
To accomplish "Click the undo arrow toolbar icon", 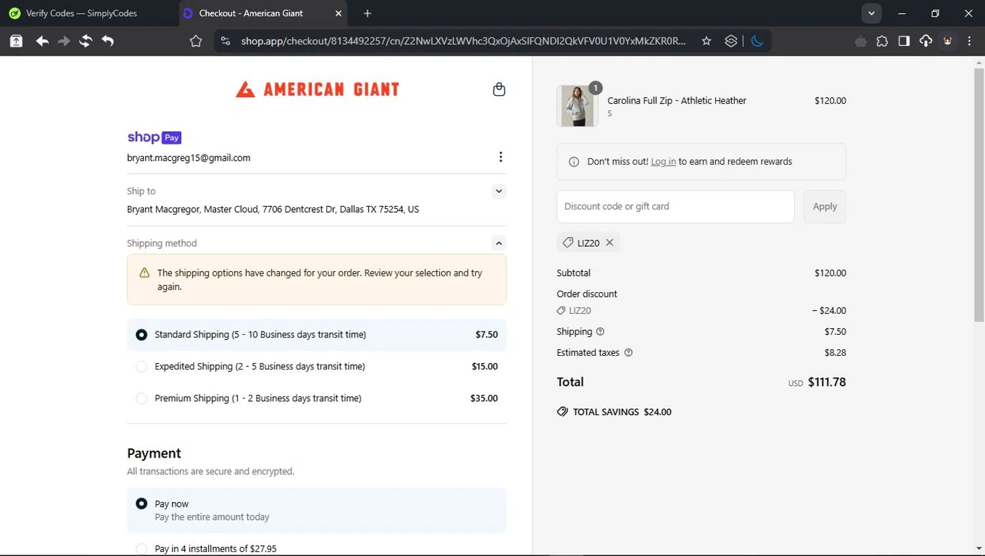I will pos(108,41).
